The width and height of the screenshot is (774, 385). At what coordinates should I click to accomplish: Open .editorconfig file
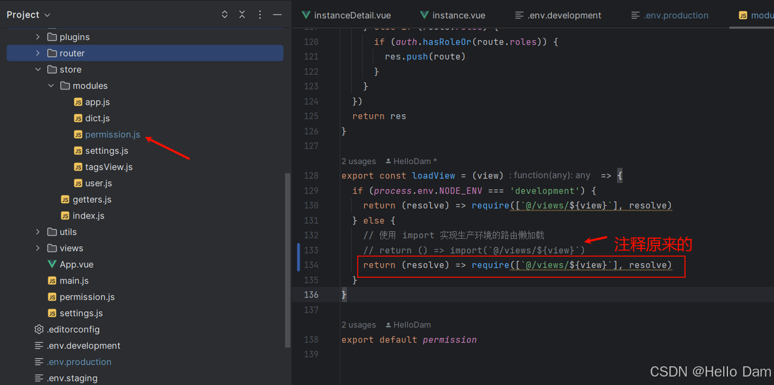pyautogui.click(x=73, y=329)
